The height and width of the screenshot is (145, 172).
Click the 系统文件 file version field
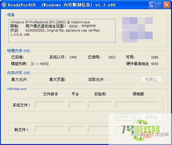(x=50, y=105)
